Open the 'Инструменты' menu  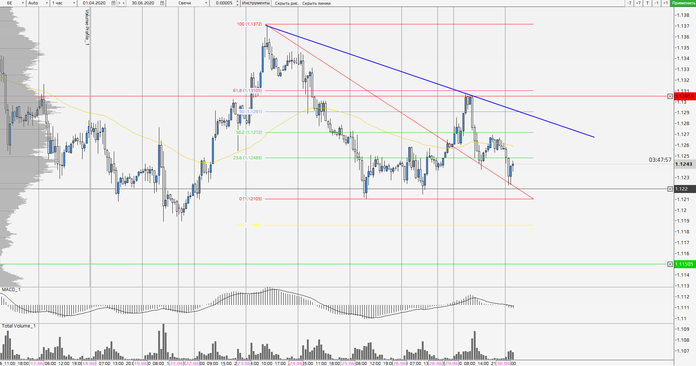[256, 3]
